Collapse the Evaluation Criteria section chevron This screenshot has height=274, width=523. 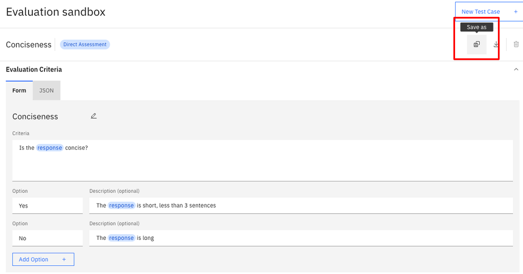click(x=516, y=69)
